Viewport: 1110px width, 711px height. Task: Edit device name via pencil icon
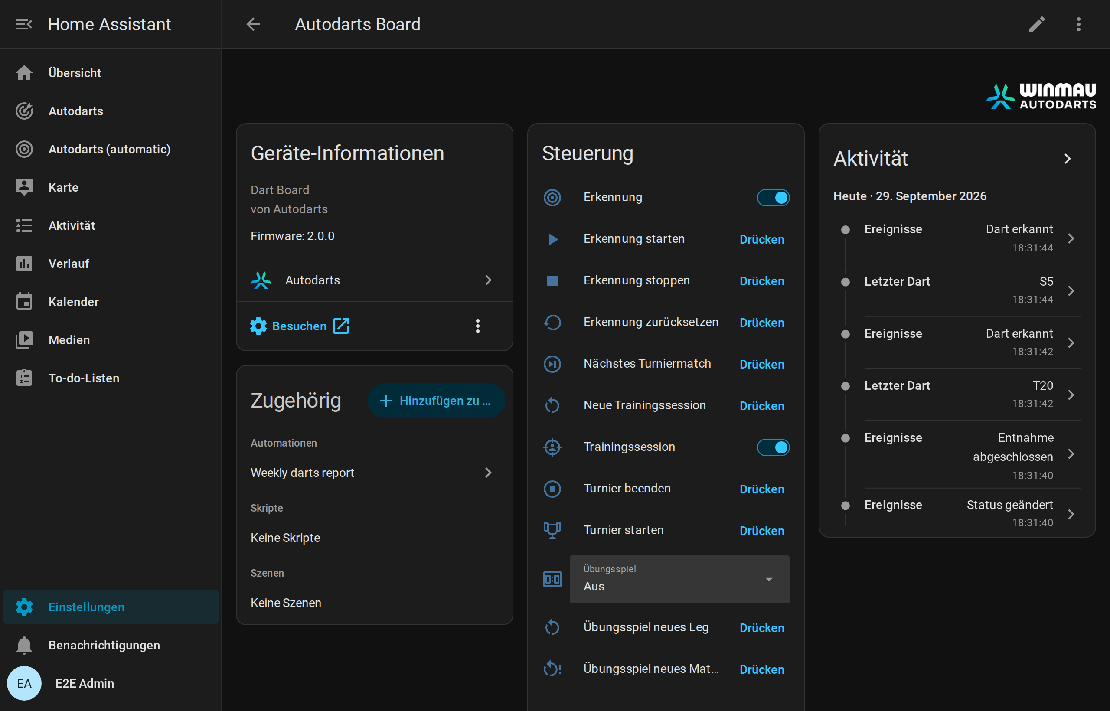pyautogui.click(x=1037, y=24)
